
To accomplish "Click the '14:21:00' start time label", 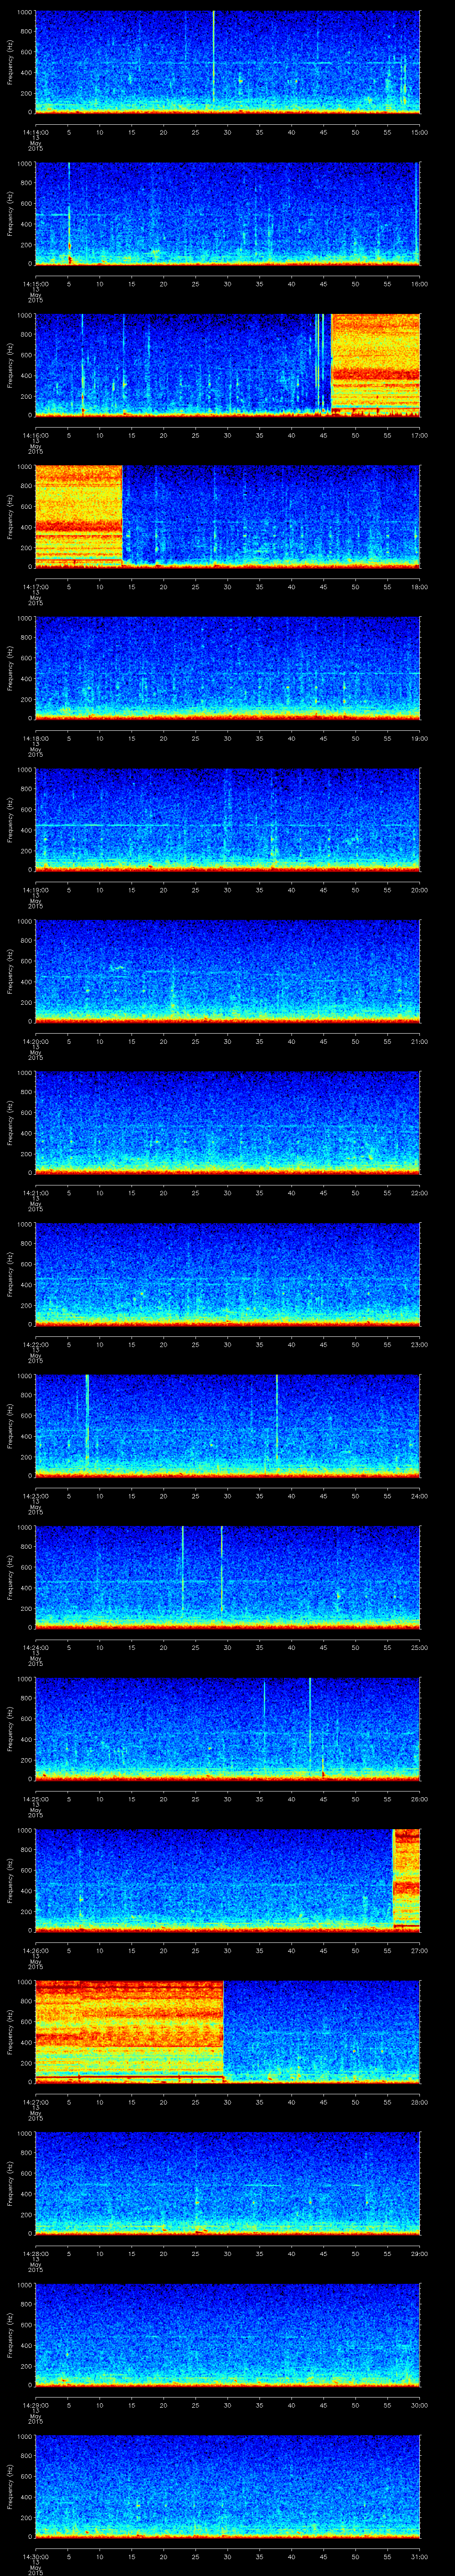I will coord(35,1192).
